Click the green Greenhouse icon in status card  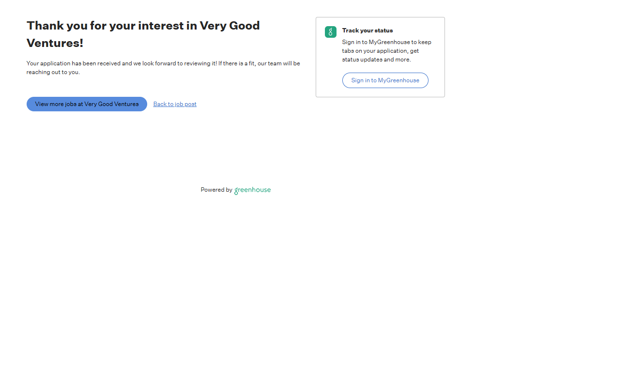pos(331,32)
